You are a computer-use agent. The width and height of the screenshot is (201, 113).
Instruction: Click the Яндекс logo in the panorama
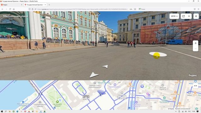coord(193,75)
